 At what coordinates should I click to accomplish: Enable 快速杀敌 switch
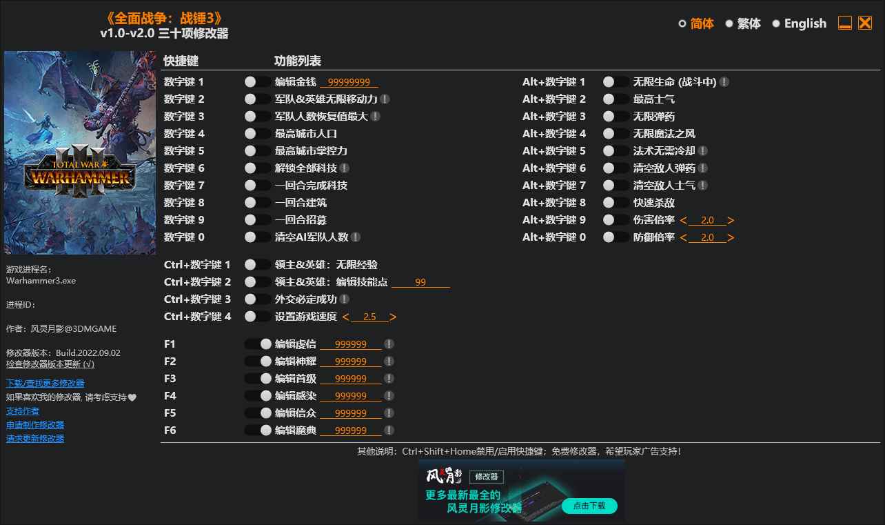[616, 203]
